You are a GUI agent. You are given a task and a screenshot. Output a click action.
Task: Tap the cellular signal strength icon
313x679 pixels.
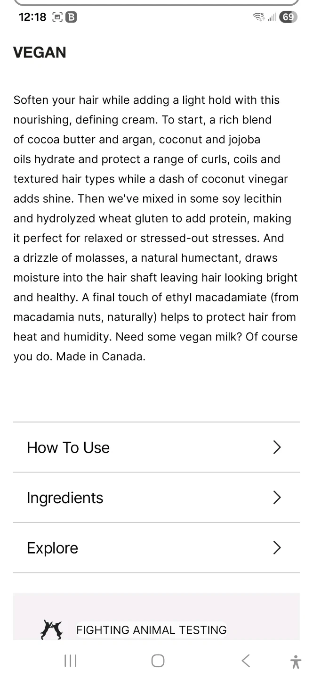(272, 17)
